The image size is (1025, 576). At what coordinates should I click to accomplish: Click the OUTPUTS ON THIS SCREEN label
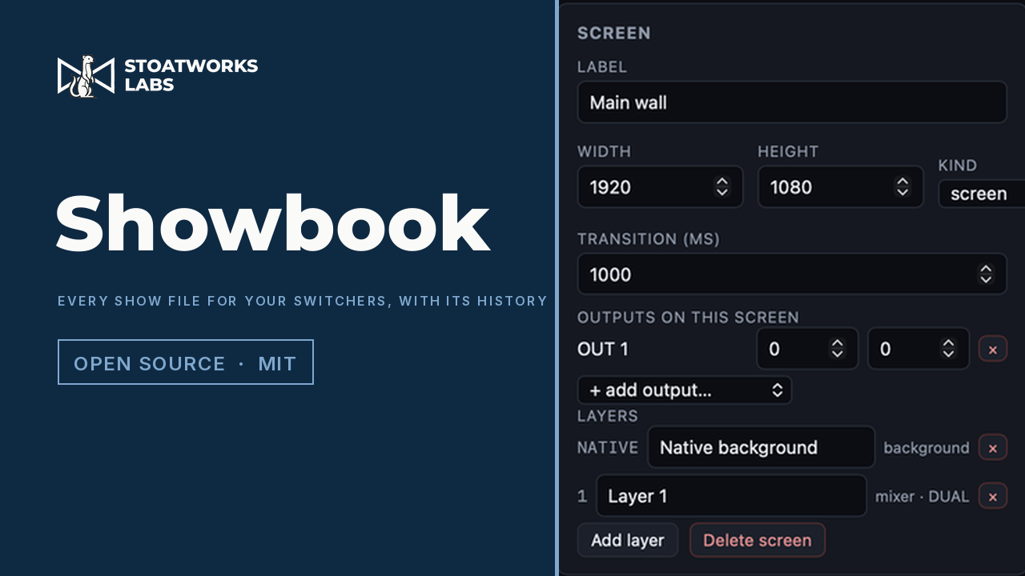coord(688,318)
